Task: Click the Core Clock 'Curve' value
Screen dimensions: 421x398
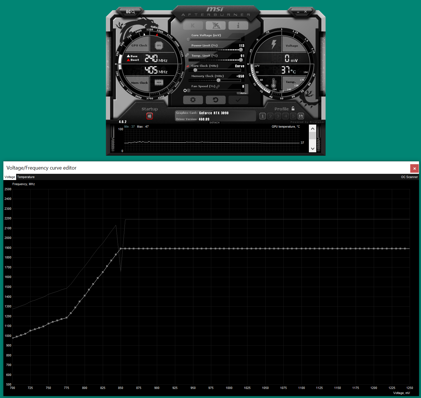Action: pos(240,66)
